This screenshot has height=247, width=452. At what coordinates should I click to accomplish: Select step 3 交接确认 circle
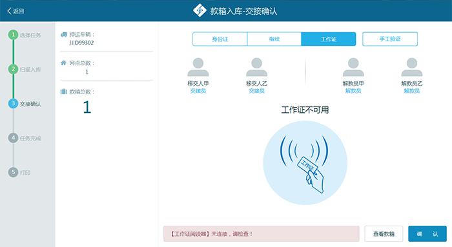point(13,104)
